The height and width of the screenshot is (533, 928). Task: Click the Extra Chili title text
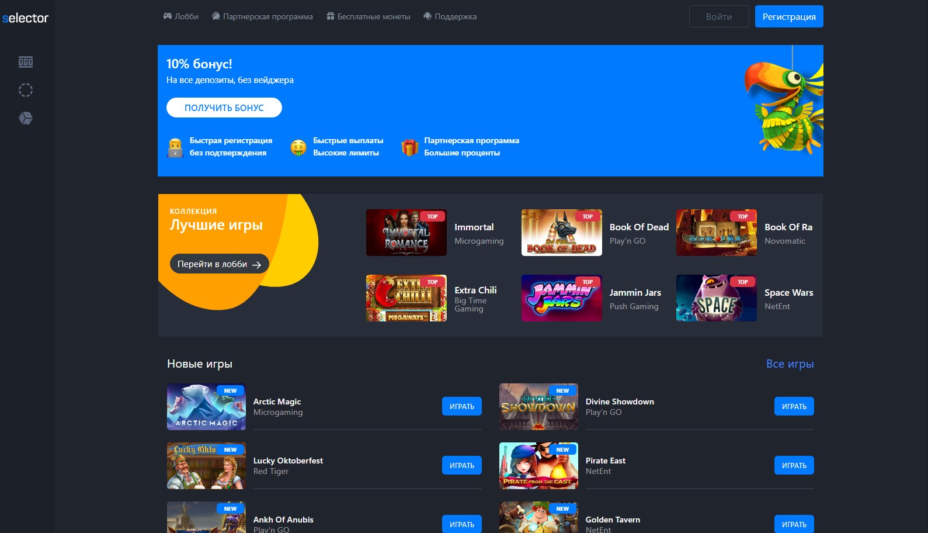[476, 290]
